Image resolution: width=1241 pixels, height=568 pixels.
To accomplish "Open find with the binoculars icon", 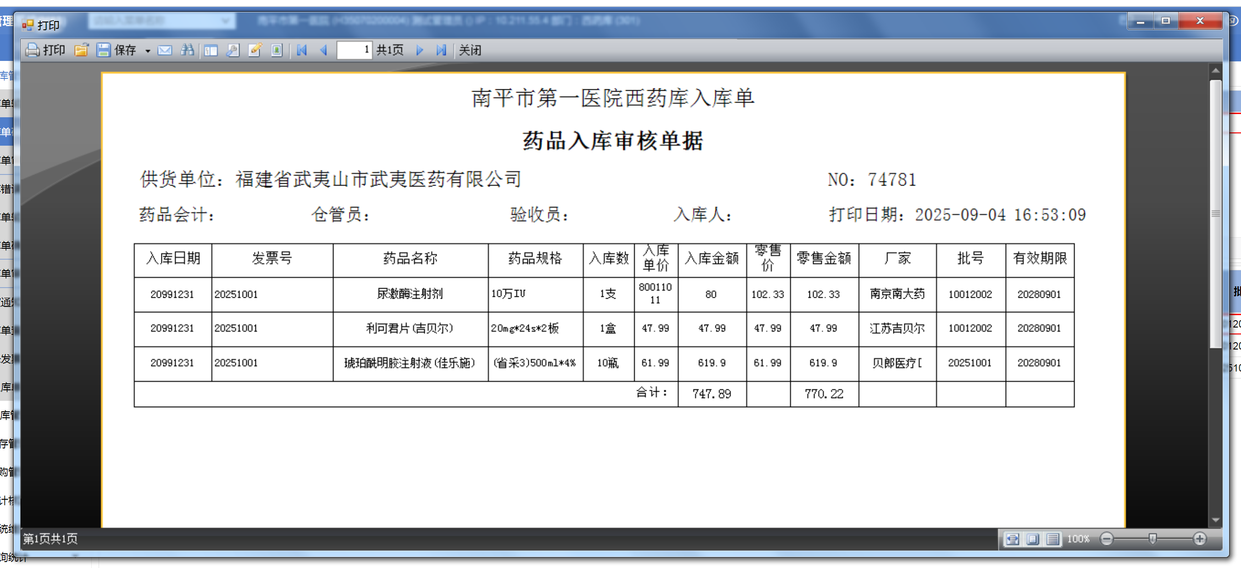I will tap(188, 50).
